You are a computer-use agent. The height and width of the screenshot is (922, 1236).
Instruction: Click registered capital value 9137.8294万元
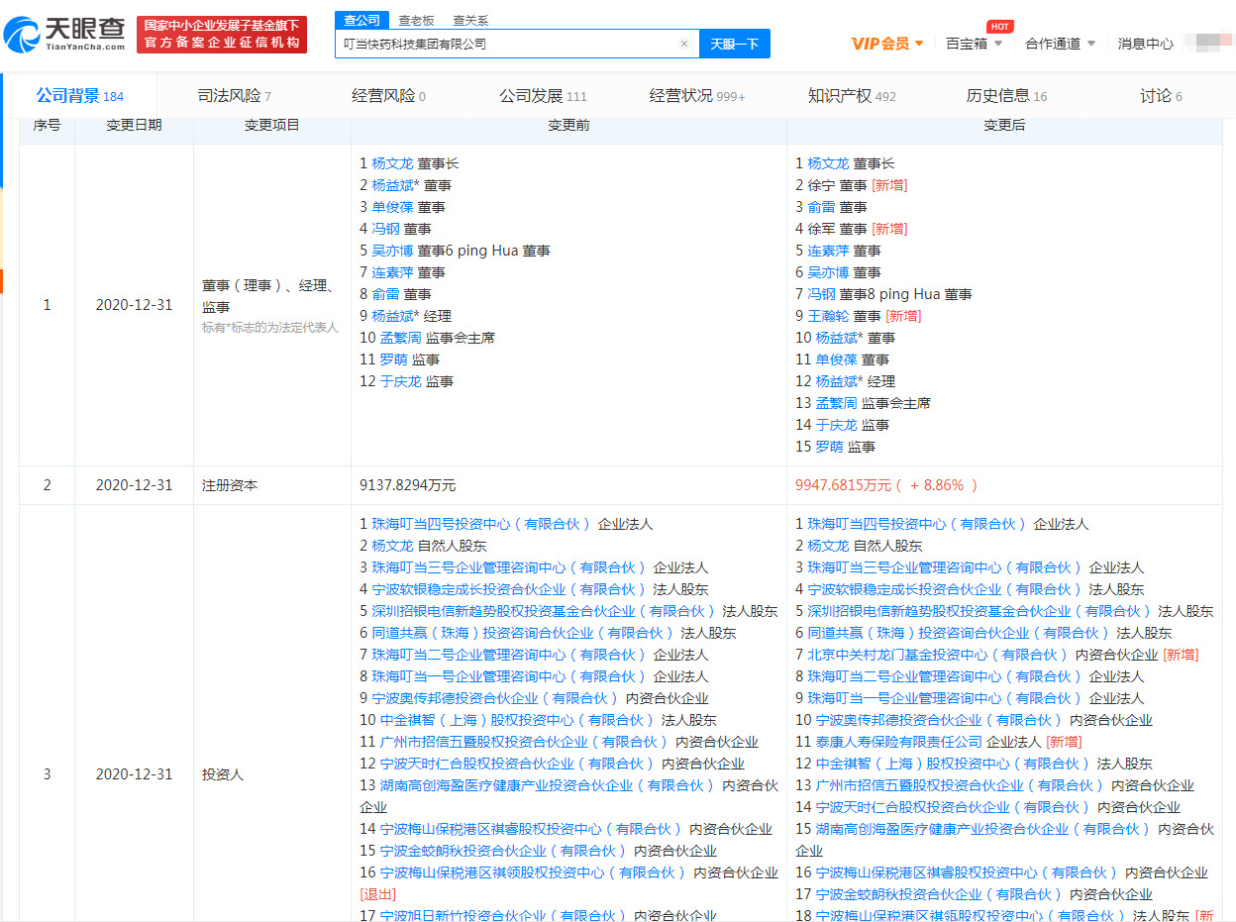(407, 485)
